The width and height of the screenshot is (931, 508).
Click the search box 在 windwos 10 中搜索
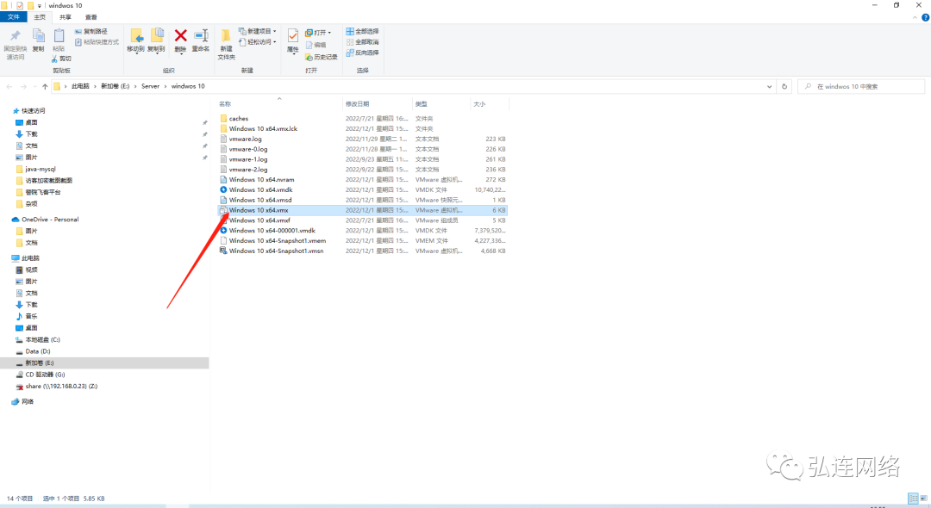(x=861, y=87)
